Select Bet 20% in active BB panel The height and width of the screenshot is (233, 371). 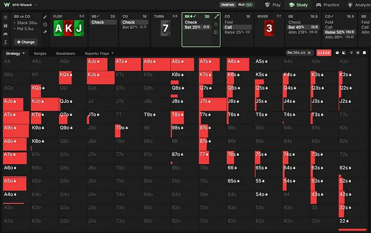[x=197, y=27]
